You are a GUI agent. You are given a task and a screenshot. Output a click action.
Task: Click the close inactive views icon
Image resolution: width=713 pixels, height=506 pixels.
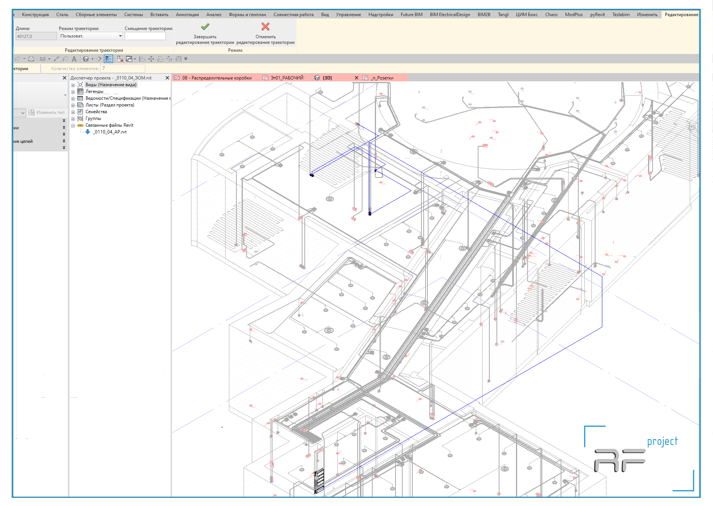pyautogui.click(x=120, y=59)
